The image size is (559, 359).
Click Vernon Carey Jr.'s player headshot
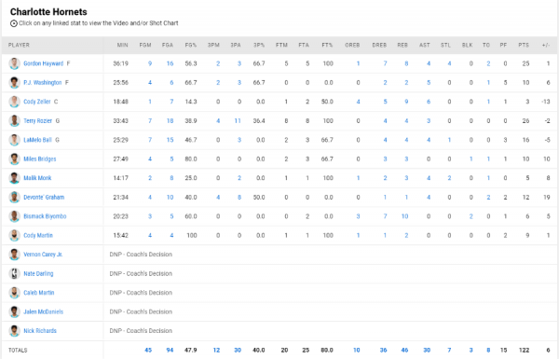[14, 255]
